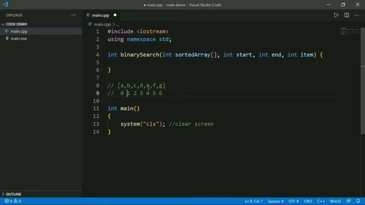The image size is (365, 205).
Task: Select UTF-8 encoding indicator
Action: click(294, 201)
